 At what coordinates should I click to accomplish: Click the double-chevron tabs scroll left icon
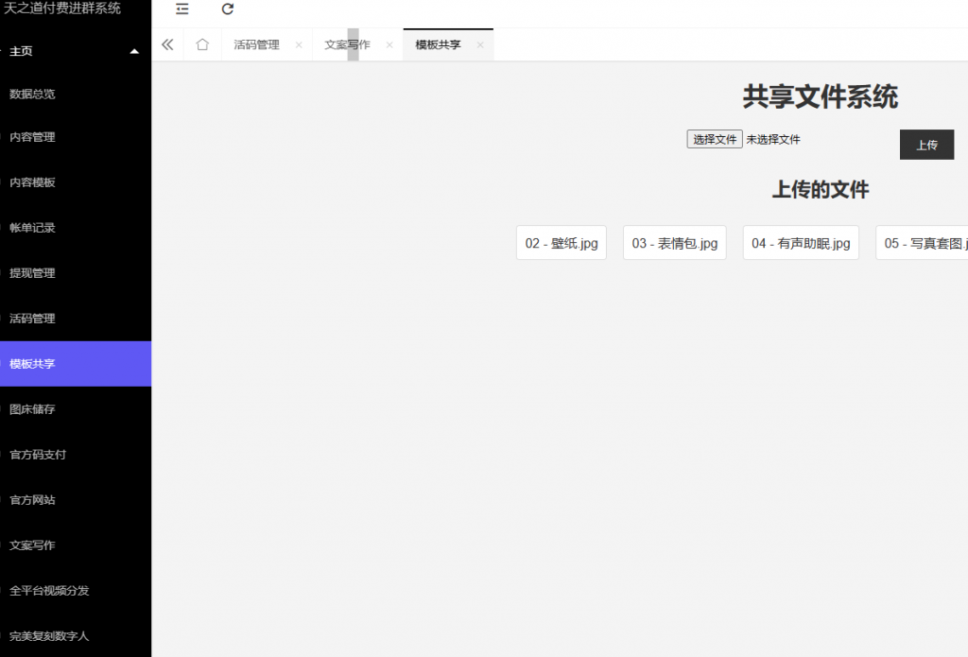click(167, 44)
